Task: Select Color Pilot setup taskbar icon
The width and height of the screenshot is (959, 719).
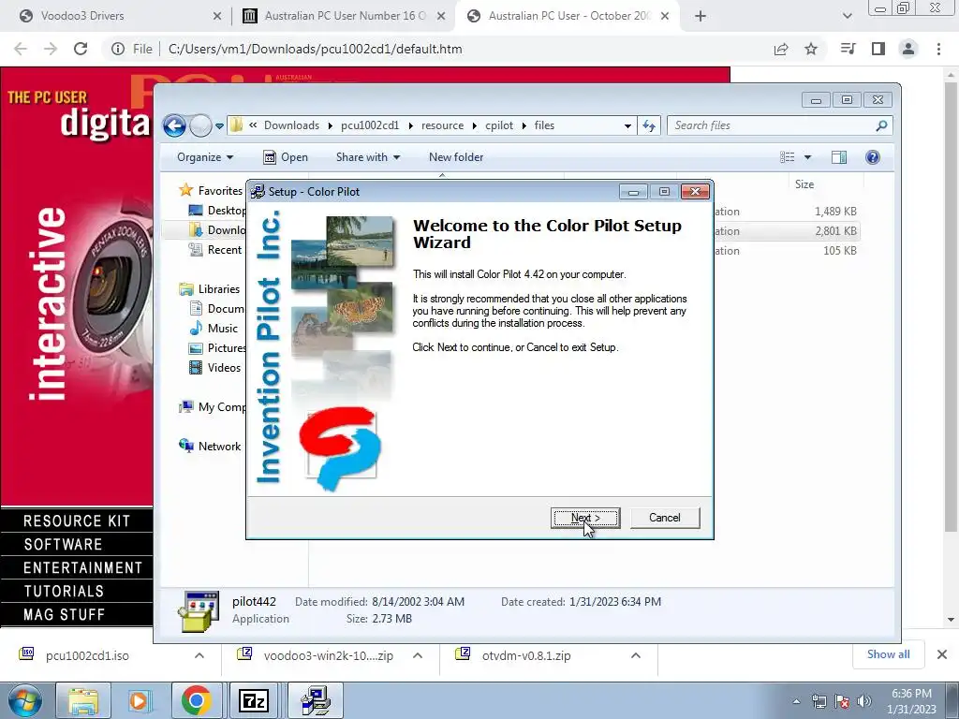Action: 315,700
